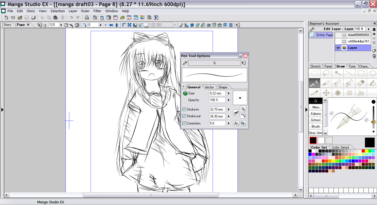Image resolution: width=377 pixels, height=205 pixels.
Task: Select the Ellipse shape tool
Action: [372, 73]
